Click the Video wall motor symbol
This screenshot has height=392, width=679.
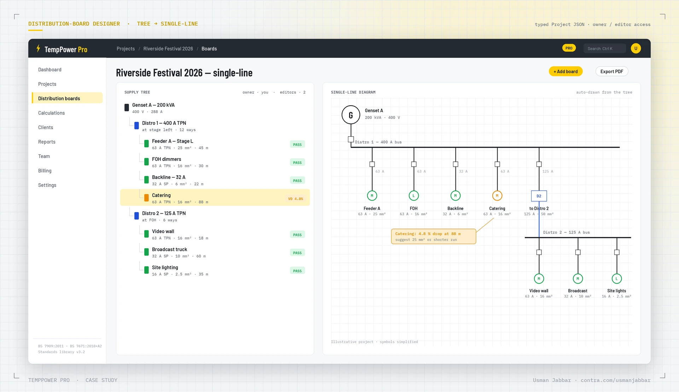(x=539, y=279)
